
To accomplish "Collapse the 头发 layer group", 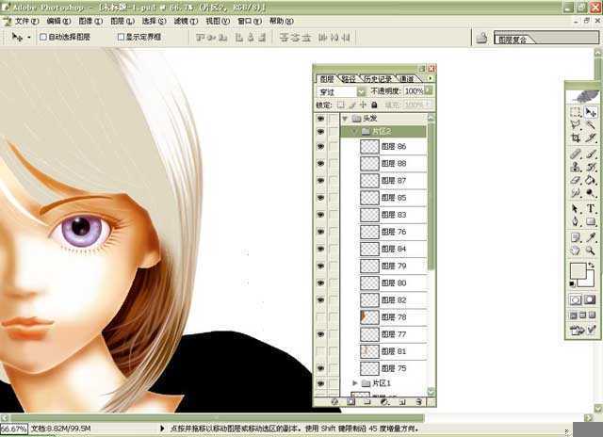I will [345, 119].
